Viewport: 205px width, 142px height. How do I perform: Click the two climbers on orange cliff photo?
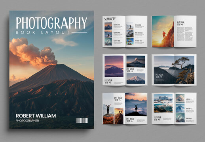119,116
